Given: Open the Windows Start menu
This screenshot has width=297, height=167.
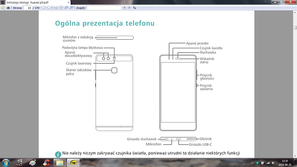Looking at the screenshot, I should (6, 163).
